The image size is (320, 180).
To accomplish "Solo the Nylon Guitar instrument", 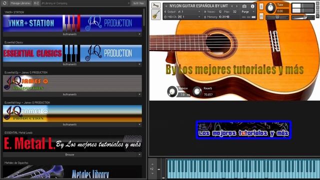I will pos(261,6).
